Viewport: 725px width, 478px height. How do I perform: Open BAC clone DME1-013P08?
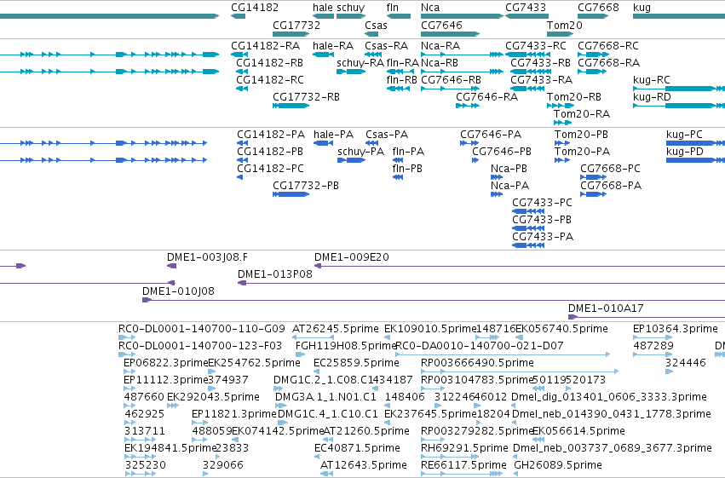tap(275, 274)
